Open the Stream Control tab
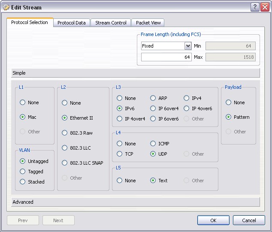The width and height of the screenshot is (272, 232). pyautogui.click(x=111, y=23)
